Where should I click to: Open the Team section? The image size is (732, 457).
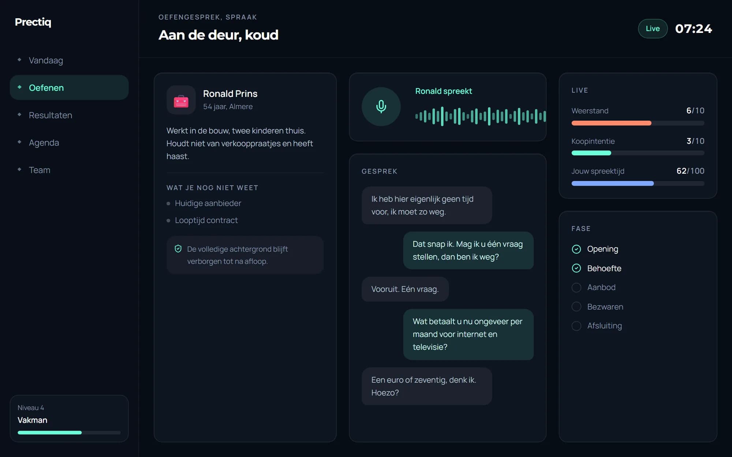[x=69, y=170]
